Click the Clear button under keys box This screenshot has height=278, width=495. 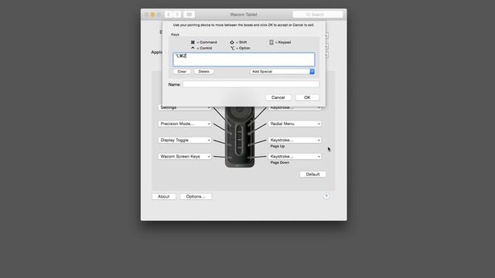[182, 72]
